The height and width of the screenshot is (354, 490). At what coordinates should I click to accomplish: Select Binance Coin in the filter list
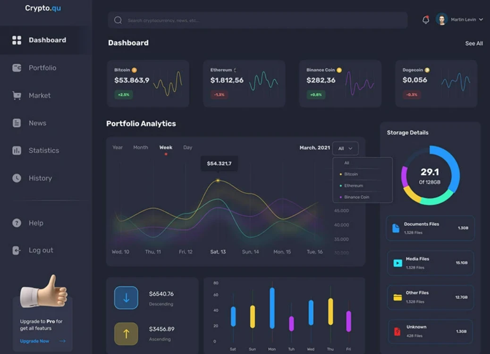pos(356,197)
